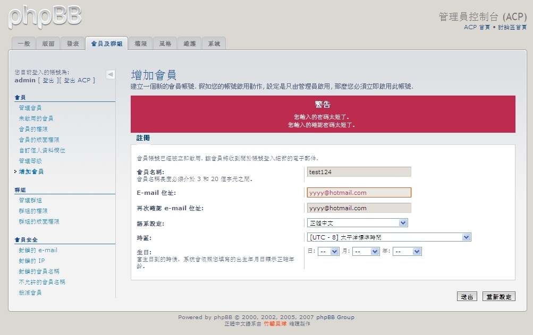Click the 增加會員 page heading
This screenshot has height=335, width=533.
pos(154,75)
